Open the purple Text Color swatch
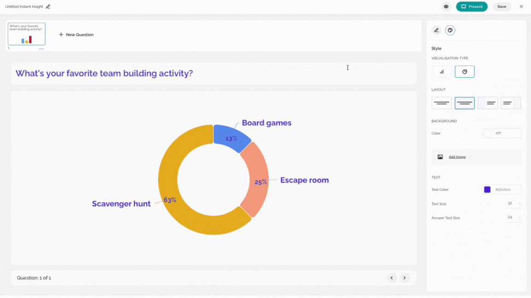Screen dimensions: 531x298 pyautogui.click(x=487, y=189)
